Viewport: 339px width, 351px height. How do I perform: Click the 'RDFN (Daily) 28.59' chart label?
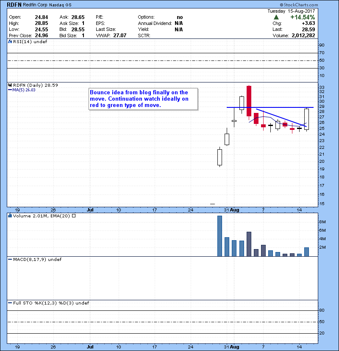(x=36, y=85)
